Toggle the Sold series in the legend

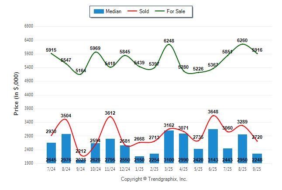[144, 11]
